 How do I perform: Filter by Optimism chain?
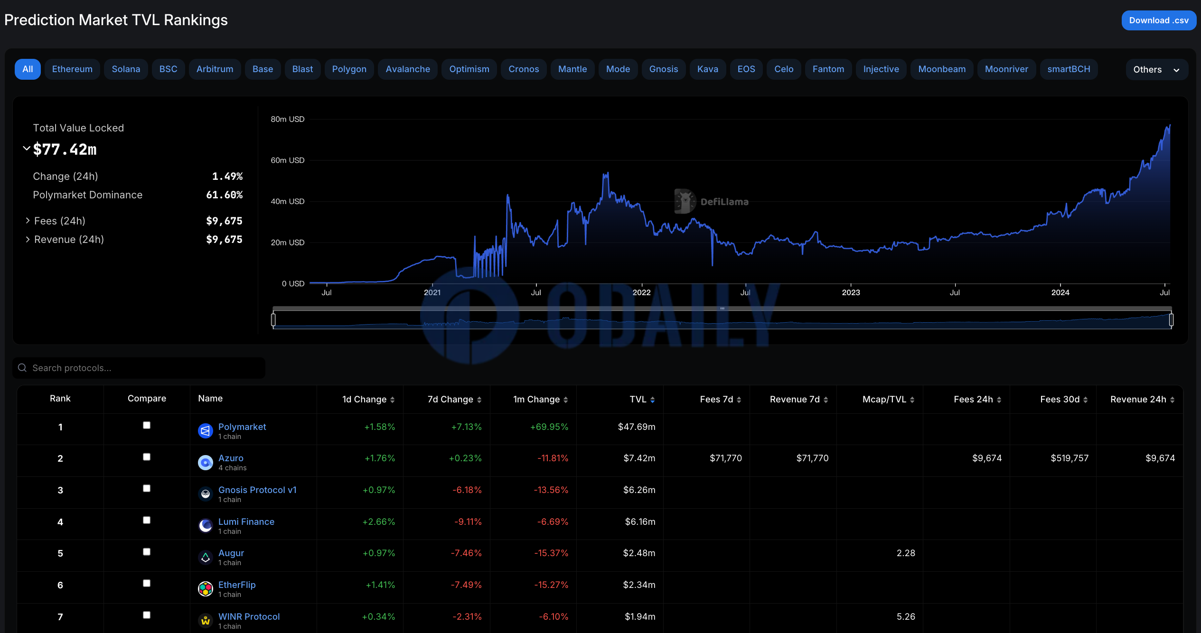click(x=469, y=69)
